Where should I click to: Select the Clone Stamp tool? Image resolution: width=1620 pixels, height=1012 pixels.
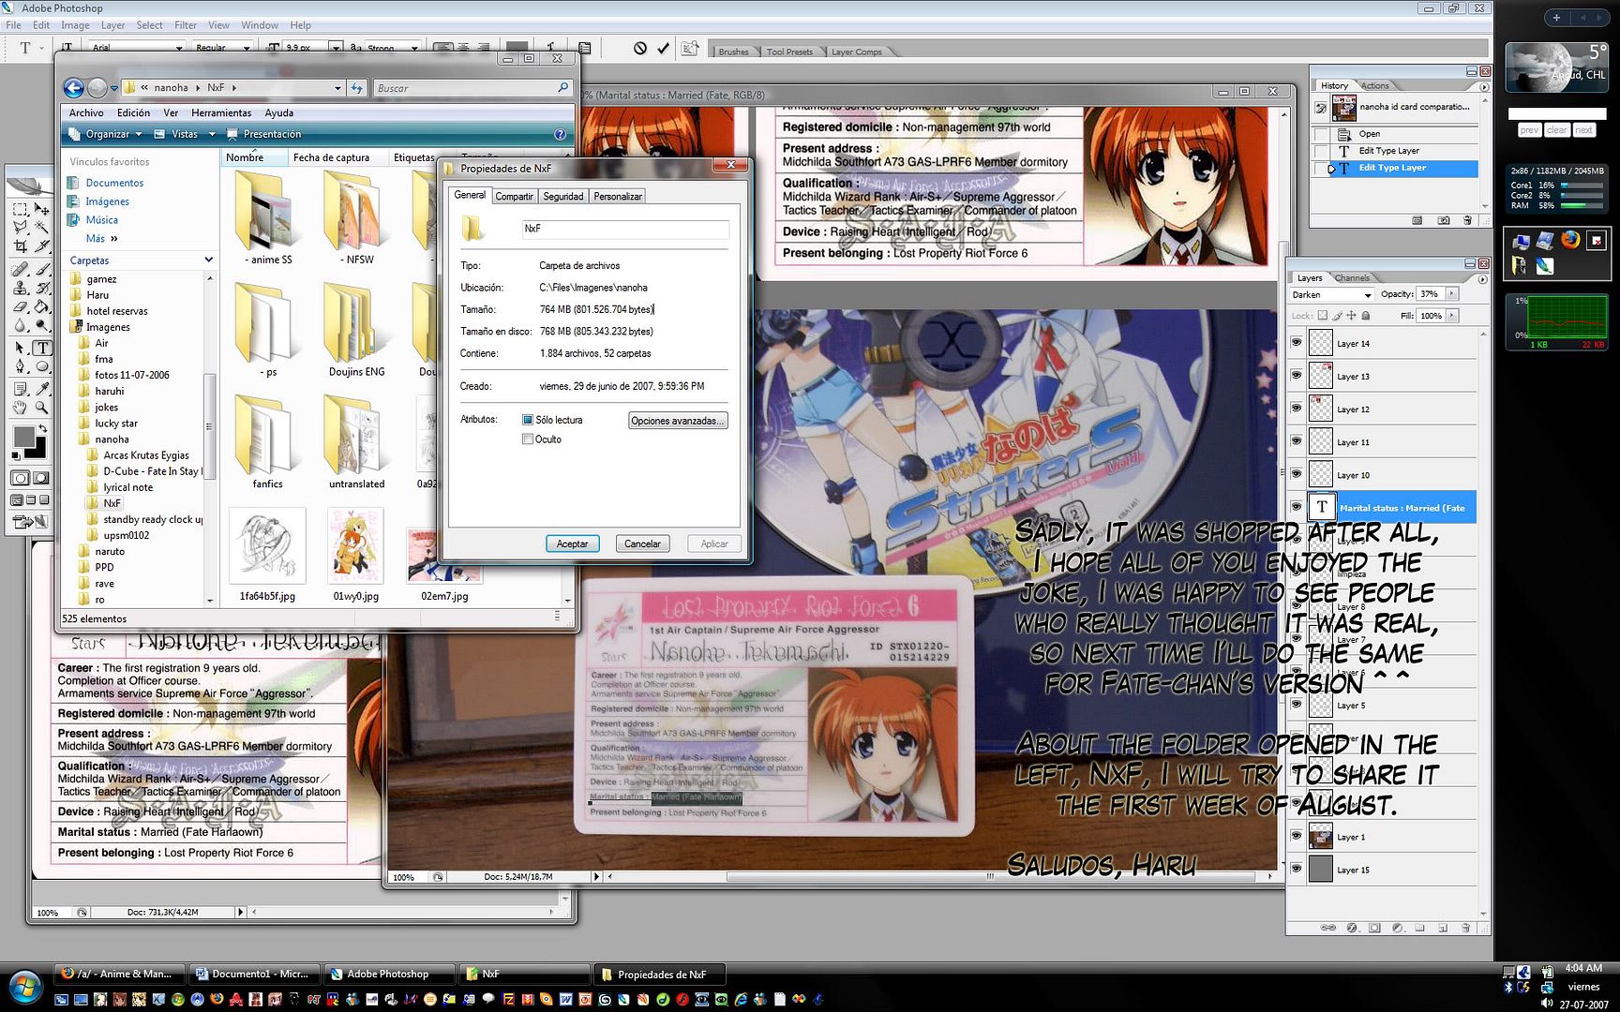pos(20,289)
